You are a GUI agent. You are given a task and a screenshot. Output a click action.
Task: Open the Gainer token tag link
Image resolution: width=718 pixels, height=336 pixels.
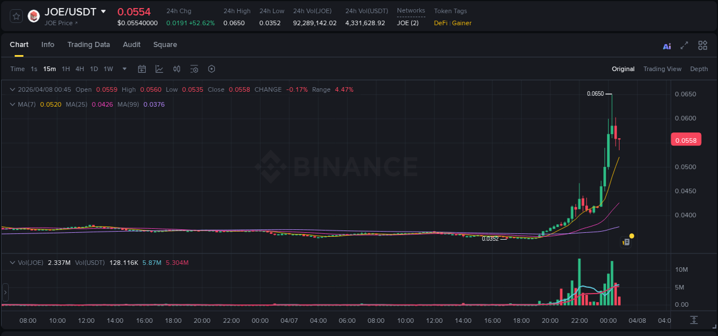click(462, 23)
